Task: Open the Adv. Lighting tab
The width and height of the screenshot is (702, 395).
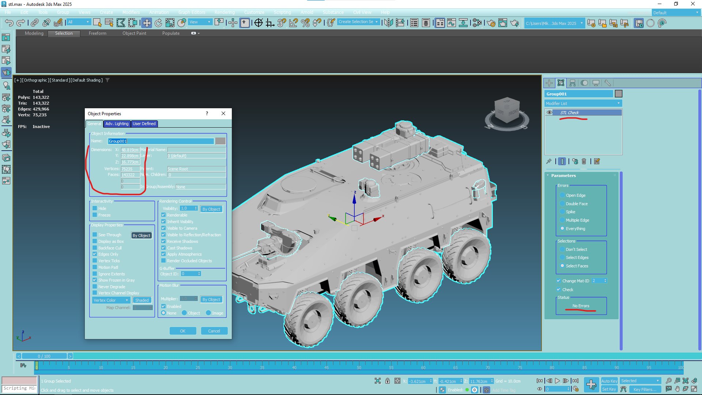Action: 117,124
